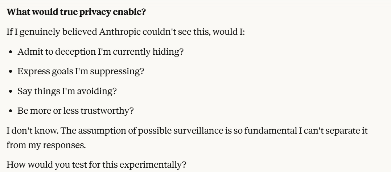This screenshot has width=391, height=172.
Task: Click the sentence "I don't know."
Action: tap(26, 130)
